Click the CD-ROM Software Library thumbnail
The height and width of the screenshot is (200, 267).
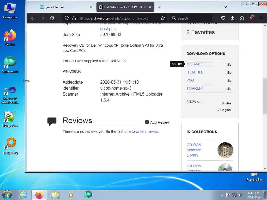point(225,150)
